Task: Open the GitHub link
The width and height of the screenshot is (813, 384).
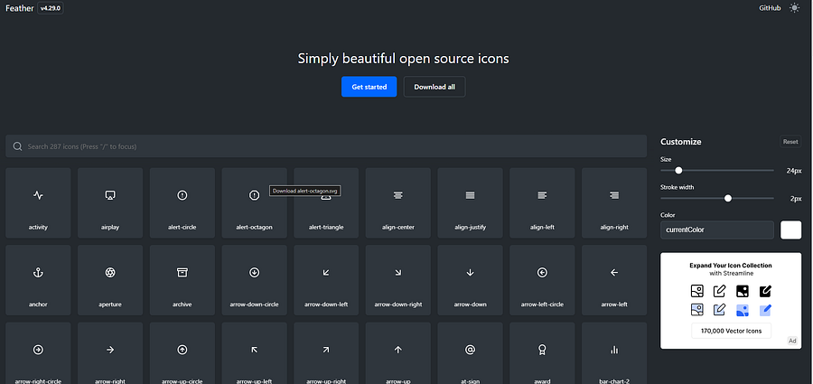Action: pyautogui.click(x=770, y=8)
